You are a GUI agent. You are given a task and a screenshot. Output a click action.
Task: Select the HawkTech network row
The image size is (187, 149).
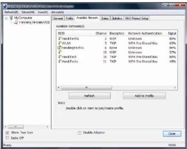[x=117, y=57]
